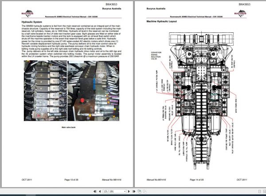Jump to the last page

coord(134,192)
